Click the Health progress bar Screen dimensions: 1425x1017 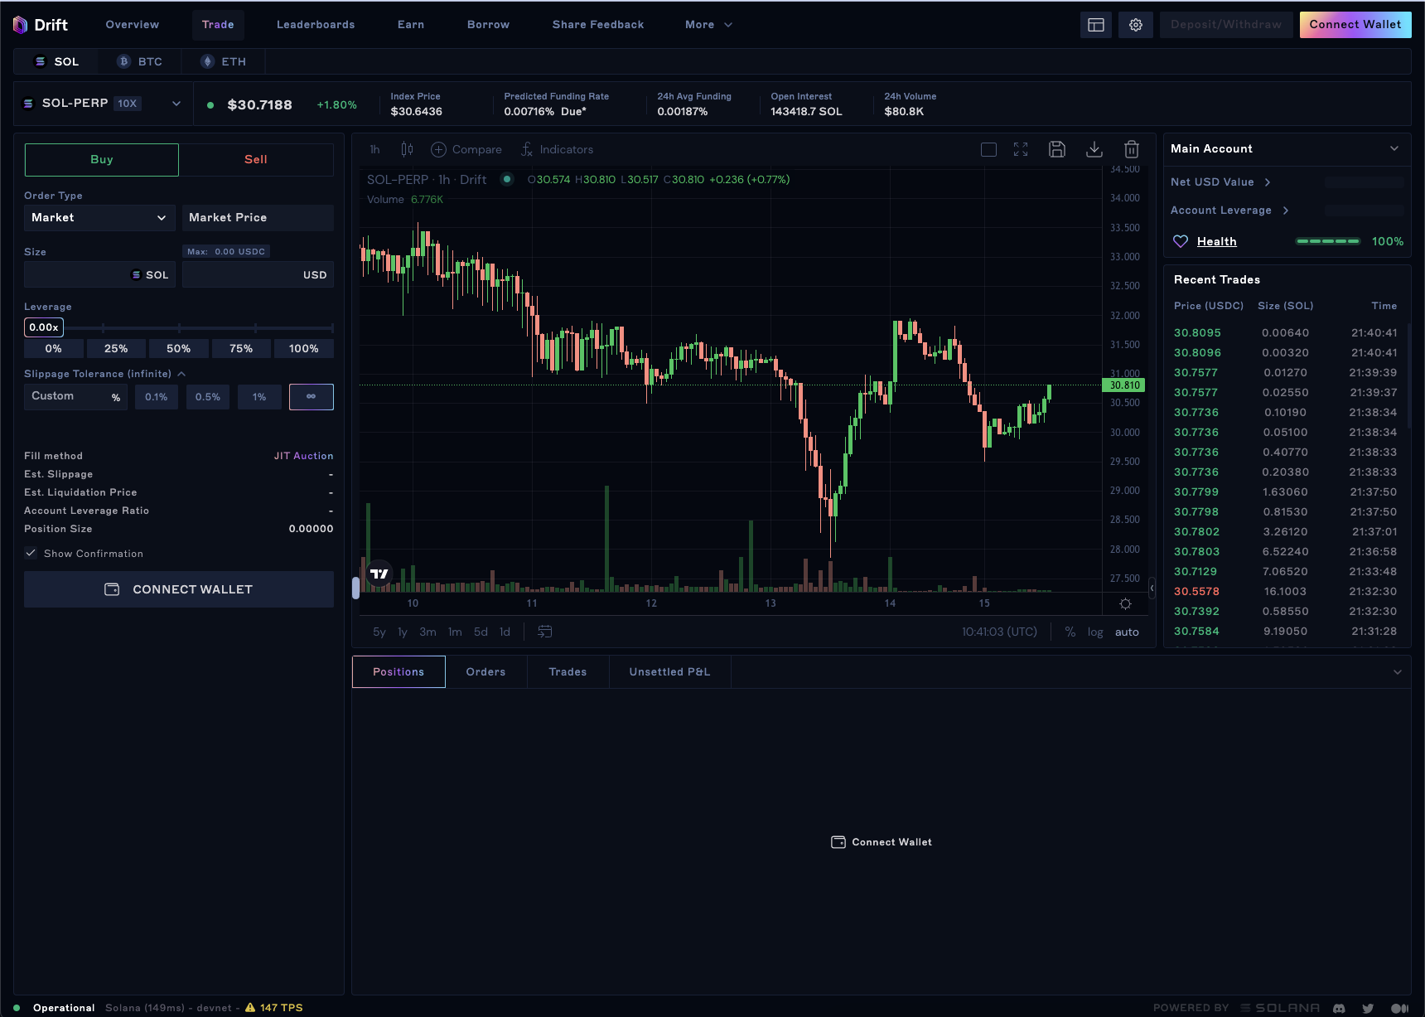point(1328,241)
